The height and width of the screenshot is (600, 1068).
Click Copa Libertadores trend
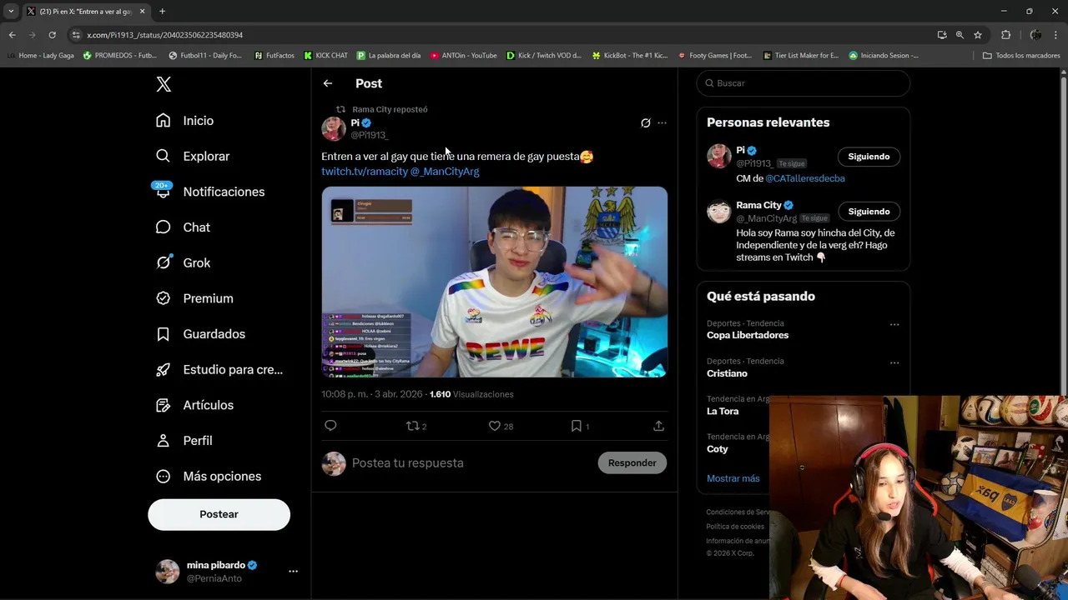pyautogui.click(x=748, y=335)
